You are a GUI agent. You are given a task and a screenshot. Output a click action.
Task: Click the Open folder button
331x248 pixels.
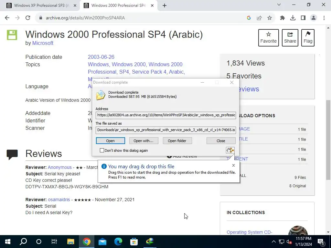177,141
